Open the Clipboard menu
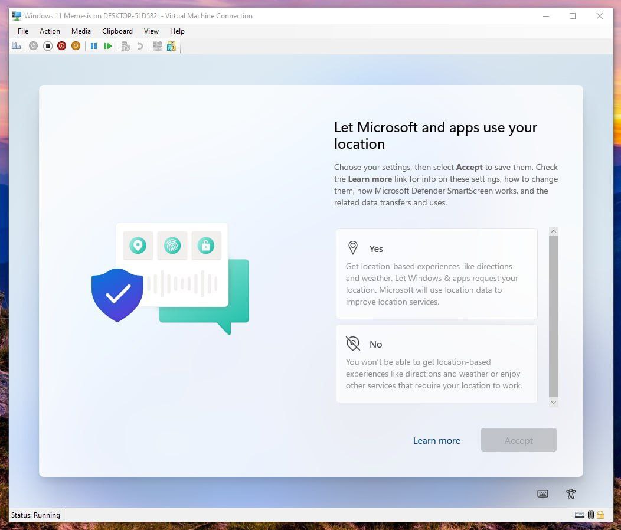 (x=117, y=31)
